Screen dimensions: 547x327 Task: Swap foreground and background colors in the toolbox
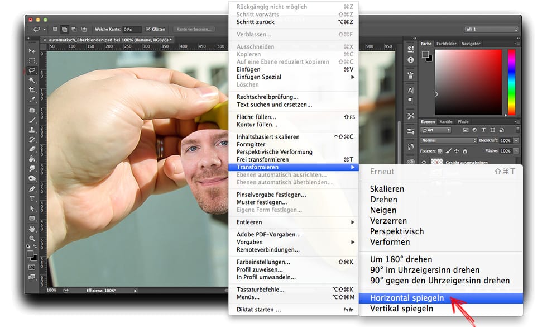coord(35,247)
